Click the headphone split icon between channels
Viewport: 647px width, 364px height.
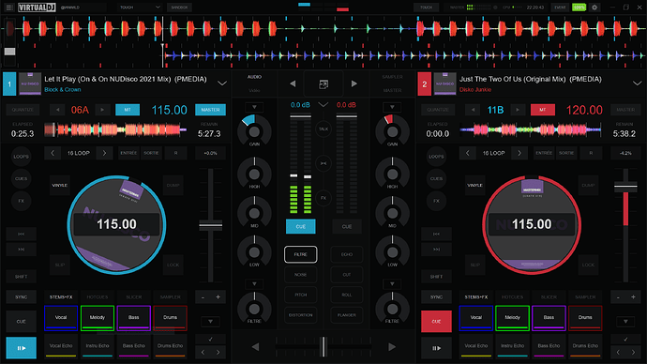(323, 163)
